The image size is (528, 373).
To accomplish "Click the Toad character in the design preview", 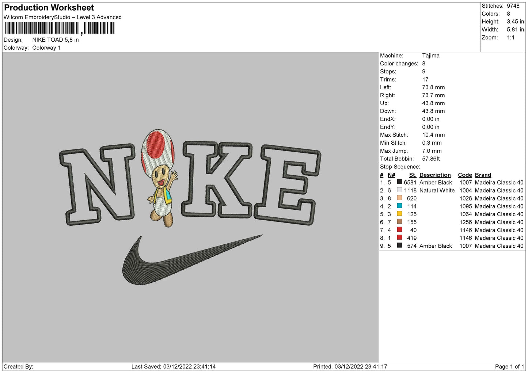I will [160, 178].
